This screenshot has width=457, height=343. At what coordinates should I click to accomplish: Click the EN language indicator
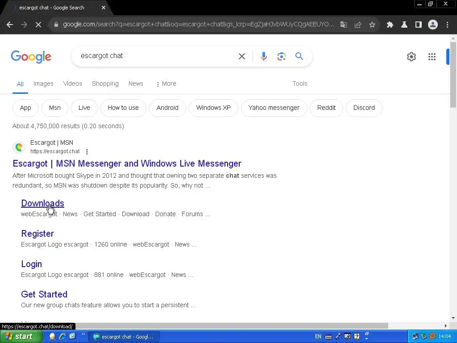318,337
